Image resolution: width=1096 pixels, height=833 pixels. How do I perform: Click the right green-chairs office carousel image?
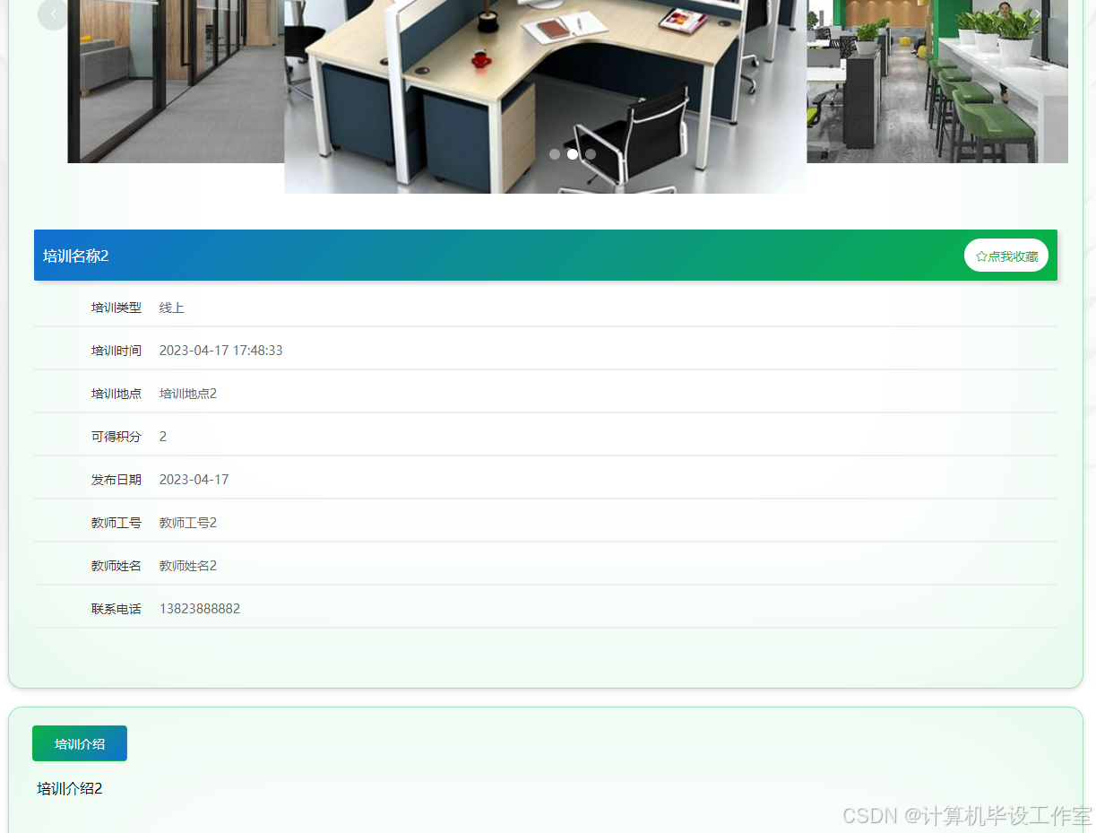coord(937,82)
